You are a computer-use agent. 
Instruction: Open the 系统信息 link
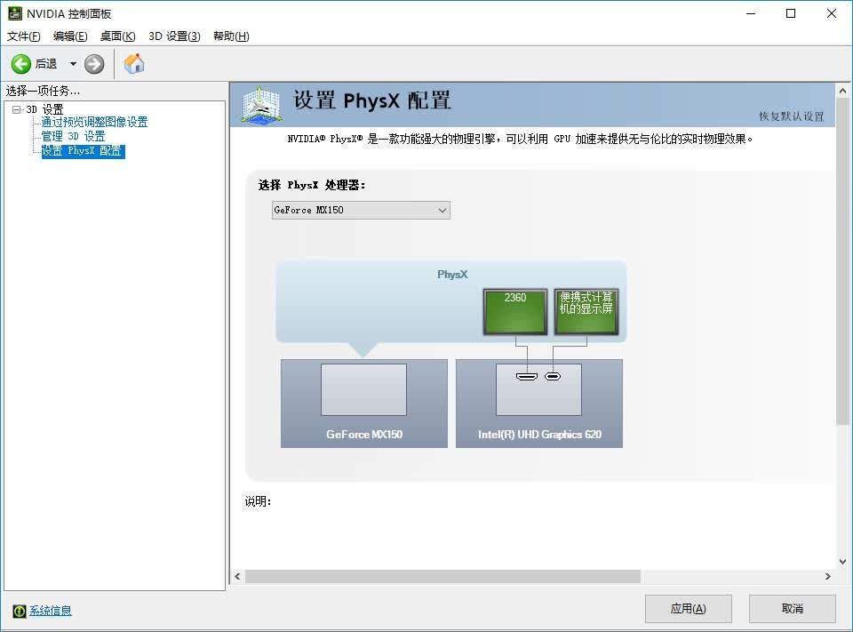click(x=50, y=611)
